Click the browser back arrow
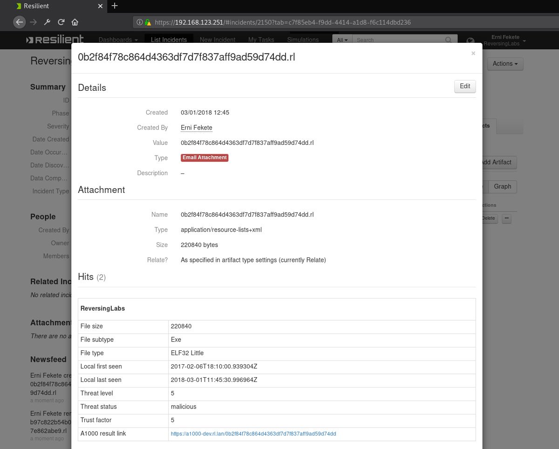Screen dimensions: 559x449 pyautogui.click(x=19, y=22)
